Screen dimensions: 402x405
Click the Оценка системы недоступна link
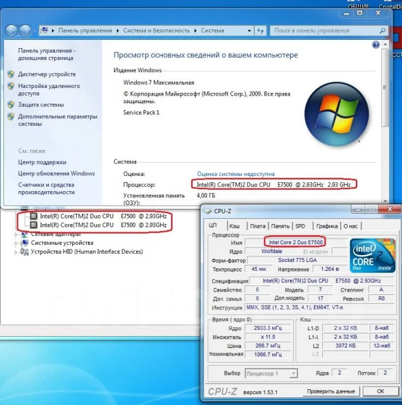tap(236, 174)
